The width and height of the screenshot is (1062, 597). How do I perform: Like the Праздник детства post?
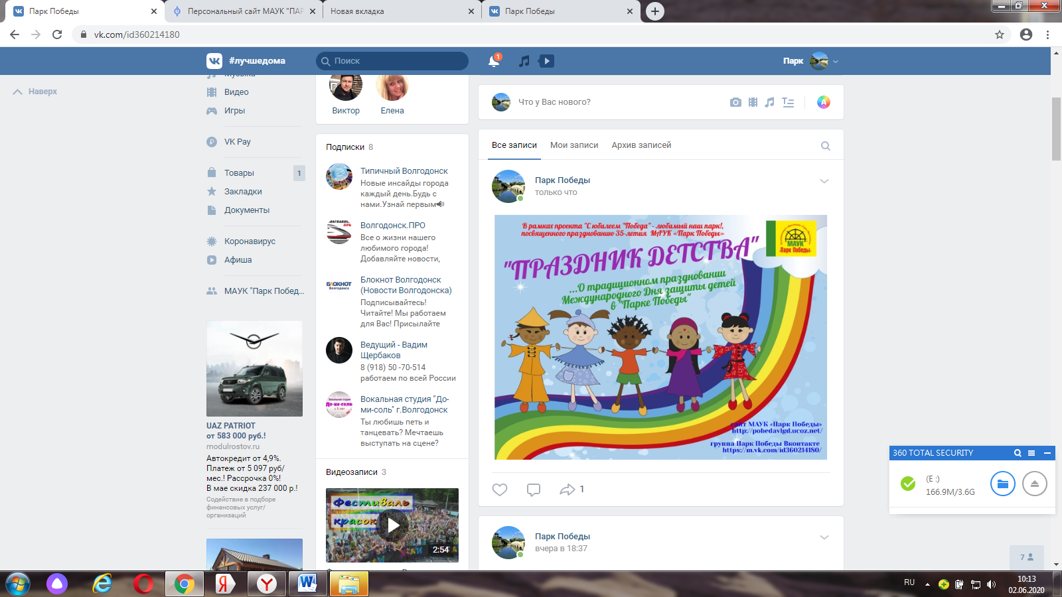[x=500, y=490]
